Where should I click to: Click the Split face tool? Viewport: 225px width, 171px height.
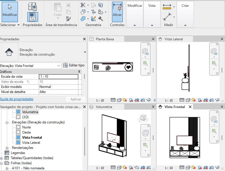pyautogui.click(x=101, y=5)
